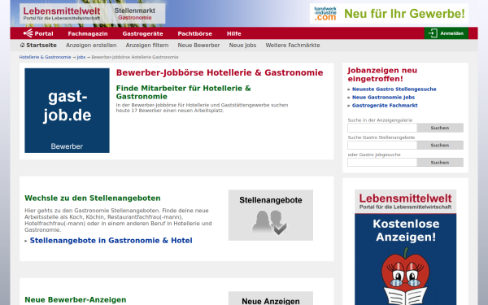Open the Gastrogeräte menu
This screenshot has height=305, width=488.
(142, 33)
